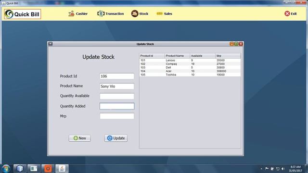The height and width of the screenshot is (173, 308).
Task: Select the Toshiba product row
Action: (x=190, y=75)
